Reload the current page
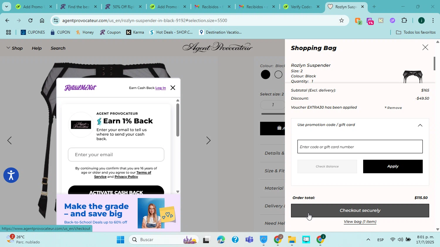Image resolution: width=440 pixels, height=247 pixels. (30, 21)
